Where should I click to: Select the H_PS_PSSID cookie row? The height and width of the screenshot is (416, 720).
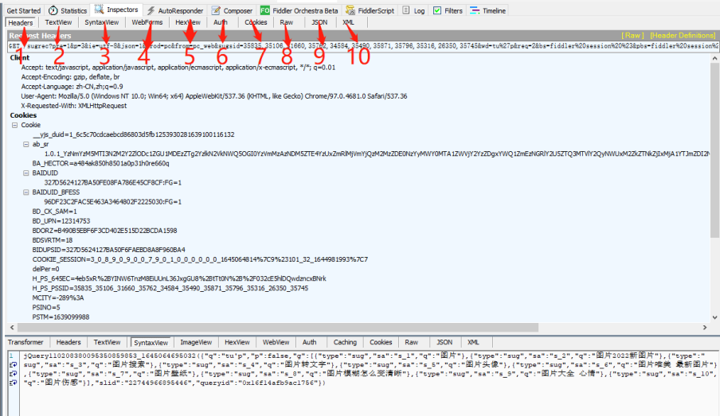170,289
